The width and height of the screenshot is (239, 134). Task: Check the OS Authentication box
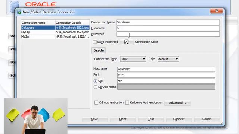[96, 103]
